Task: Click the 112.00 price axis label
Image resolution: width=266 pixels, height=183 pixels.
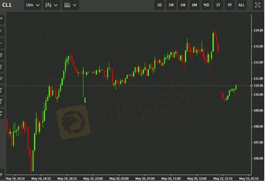Action: (x=258, y=62)
